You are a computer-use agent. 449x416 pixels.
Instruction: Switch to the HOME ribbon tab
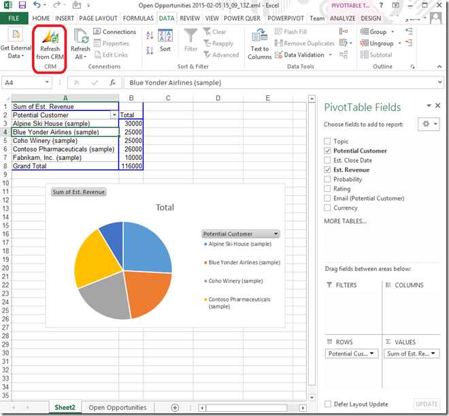tap(41, 18)
